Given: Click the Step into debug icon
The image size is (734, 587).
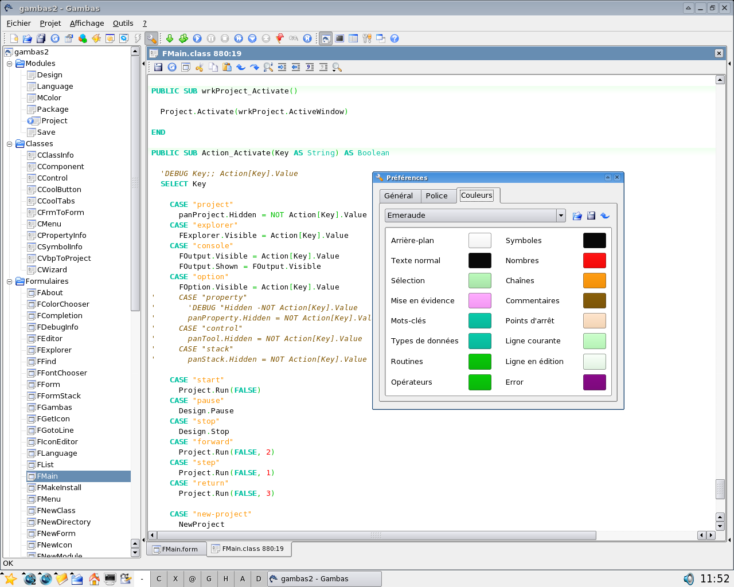Looking at the screenshot, I should (x=252, y=38).
